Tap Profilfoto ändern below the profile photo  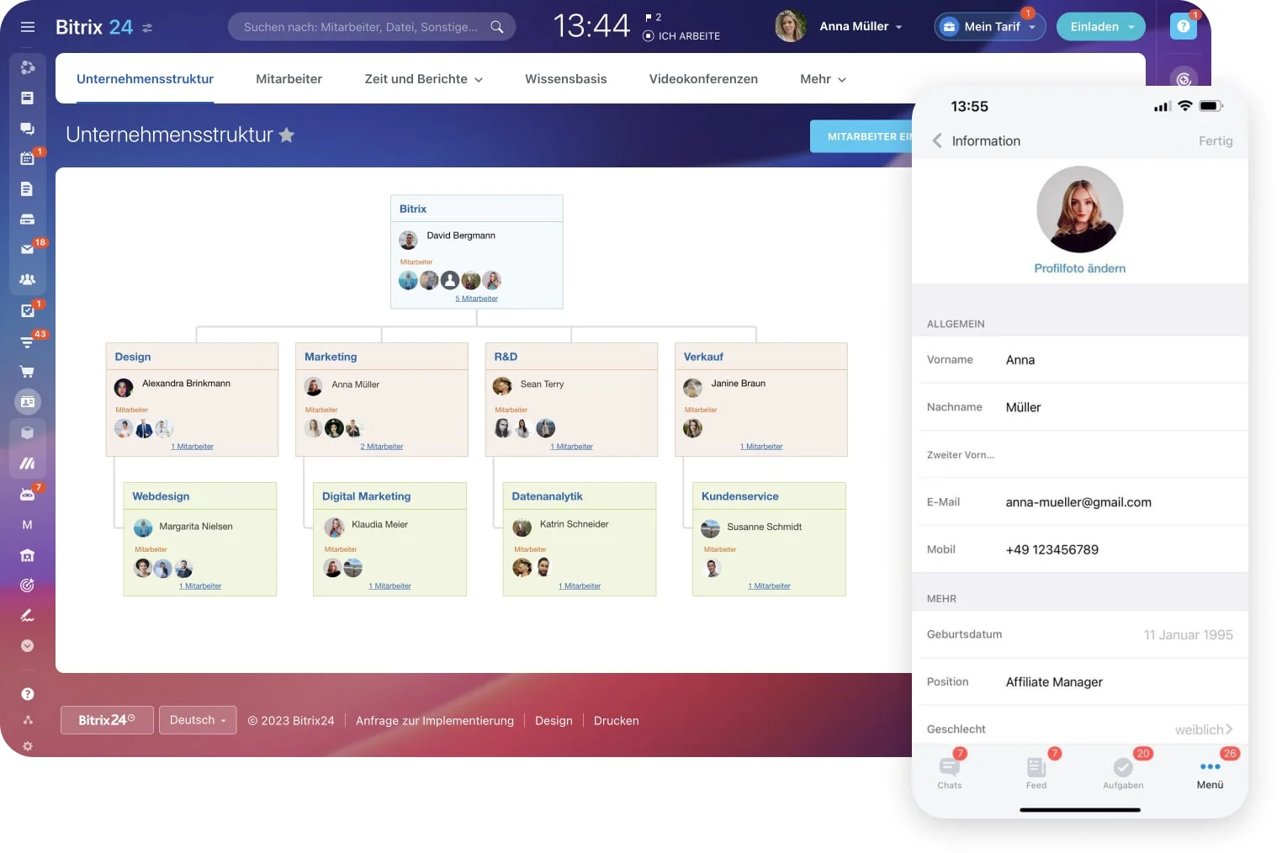pyautogui.click(x=1079, y=268)
